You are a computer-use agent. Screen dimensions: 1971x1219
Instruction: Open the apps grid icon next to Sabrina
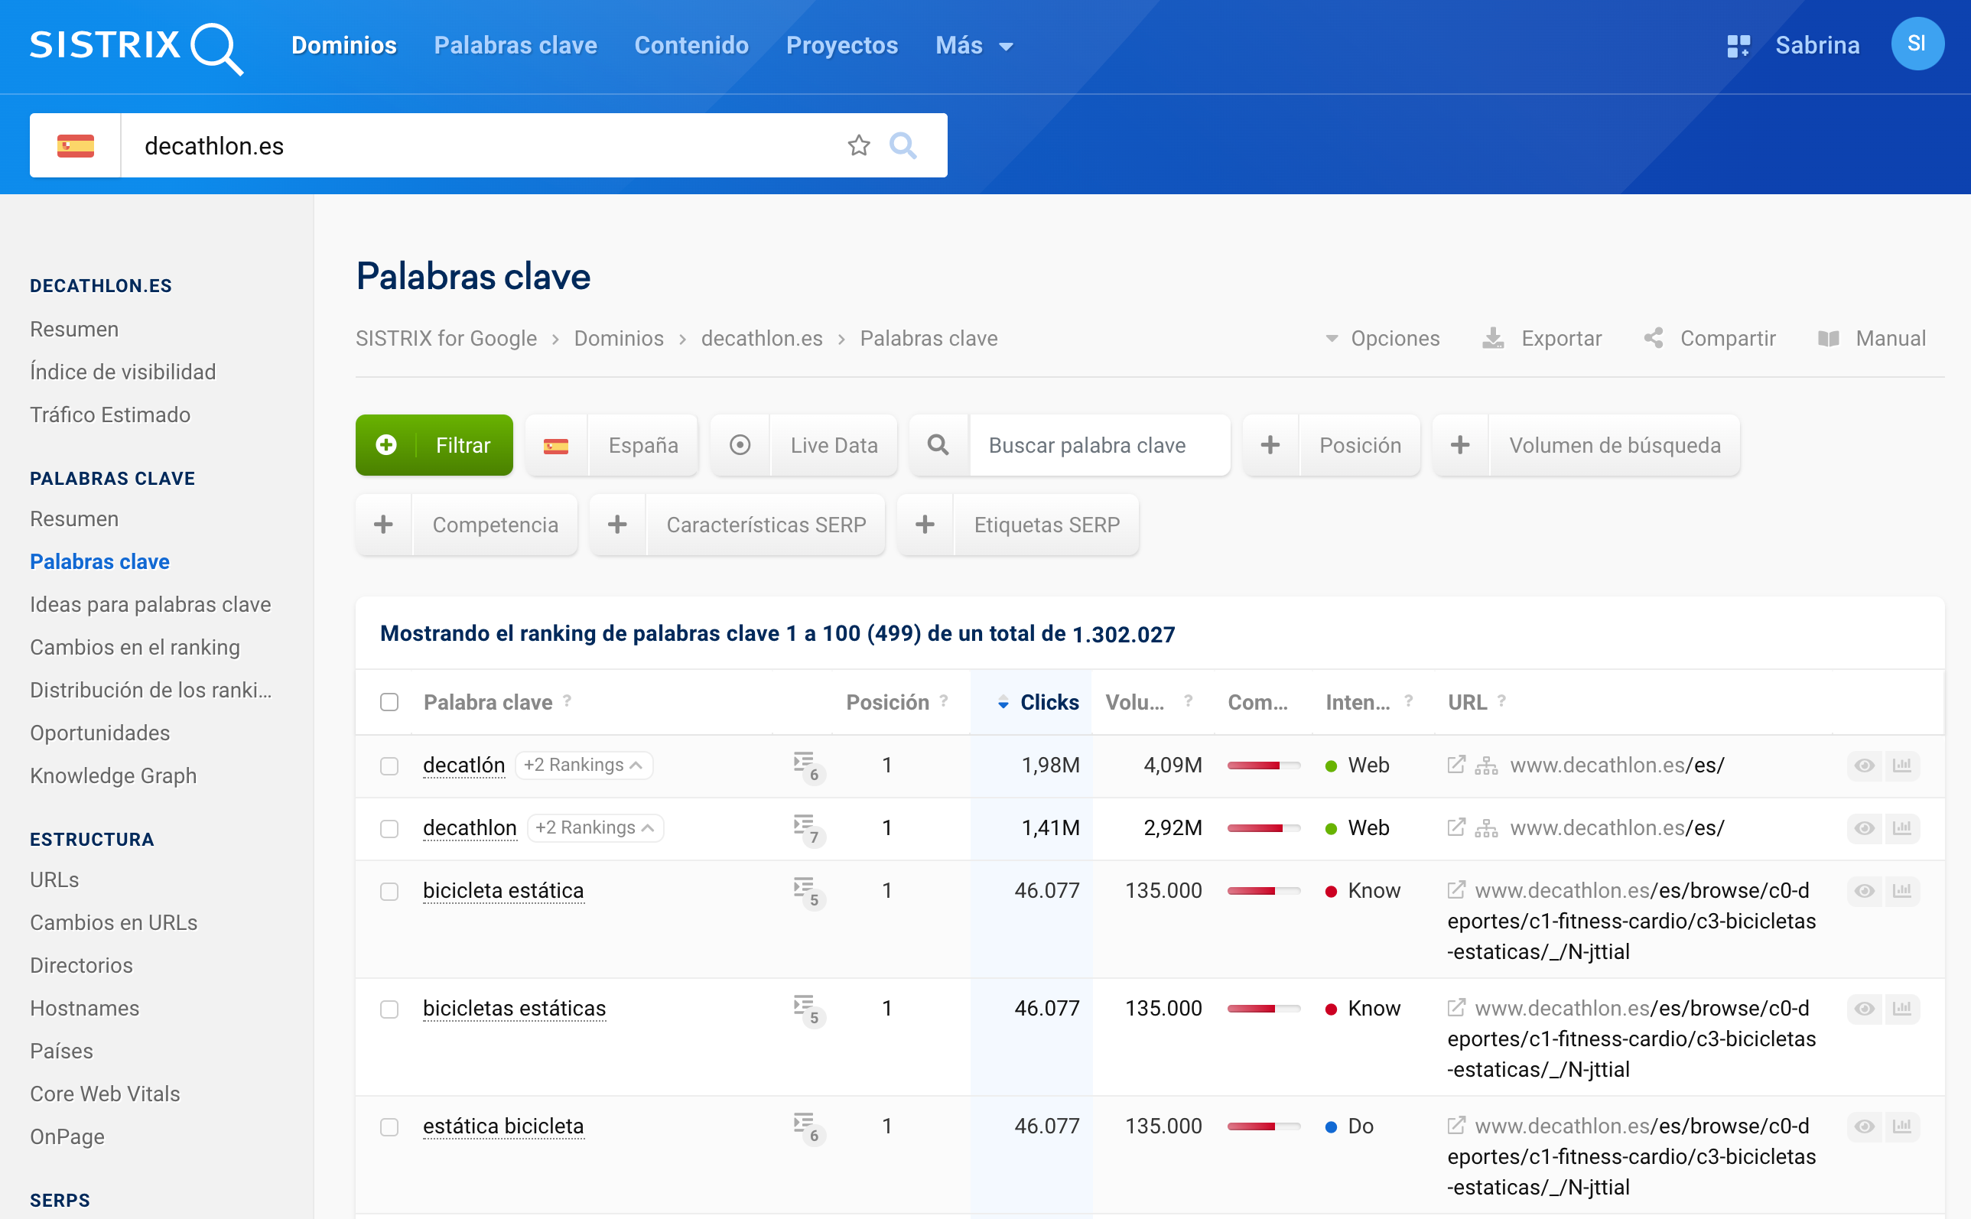tap(1738, 45)
